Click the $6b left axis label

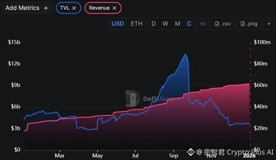(x=16, y=107)
